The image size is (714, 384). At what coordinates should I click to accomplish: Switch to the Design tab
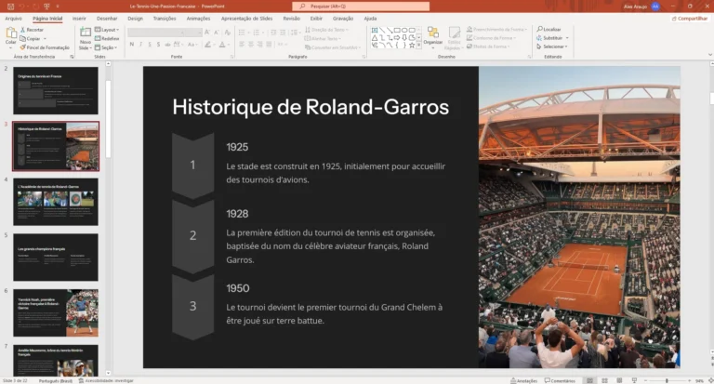(135, 19)
